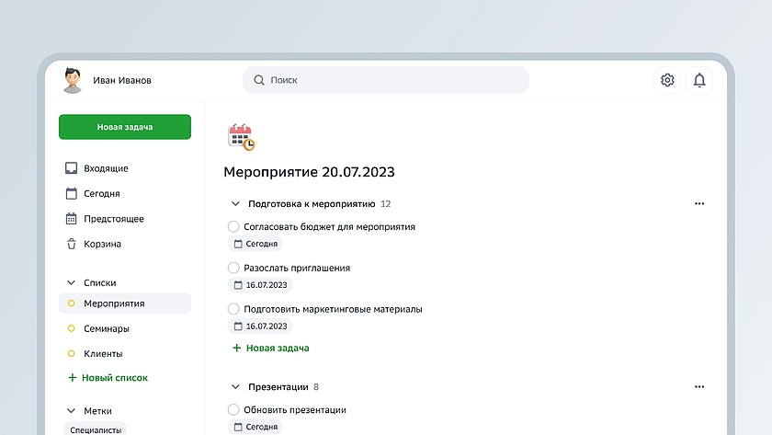Click the title Мероприятие 20.07.2023
Image resolution: width=772 pixels, height=435 pixels.
coord(309,172)
